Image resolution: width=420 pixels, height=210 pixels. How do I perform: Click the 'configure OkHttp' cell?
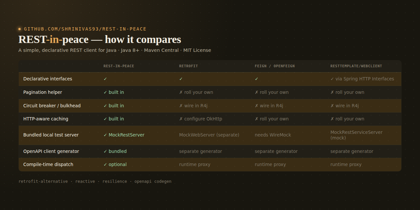[200, 119]
